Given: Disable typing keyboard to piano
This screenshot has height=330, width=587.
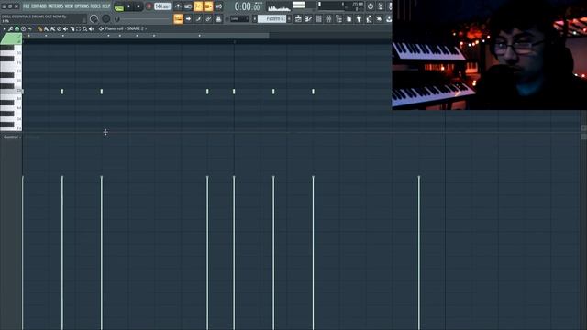Looking at the screenshot, I should point(178,18).
